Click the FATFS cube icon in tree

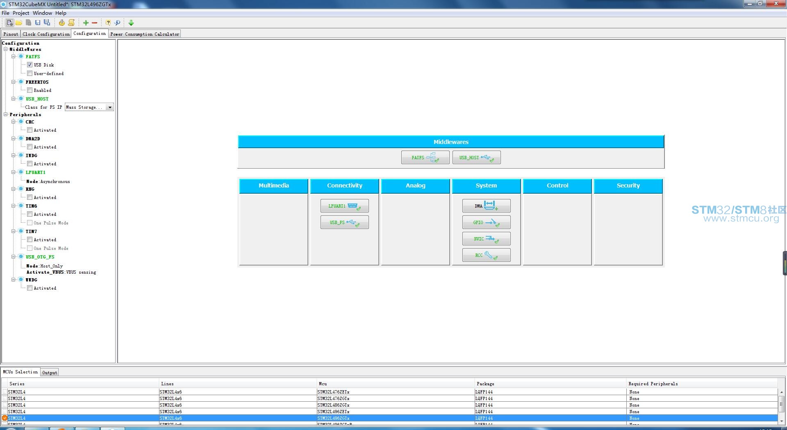(21, 56)
